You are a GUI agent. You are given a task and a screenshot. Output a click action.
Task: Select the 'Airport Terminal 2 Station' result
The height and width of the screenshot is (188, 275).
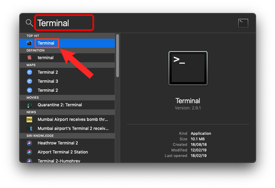click(67, 152)
